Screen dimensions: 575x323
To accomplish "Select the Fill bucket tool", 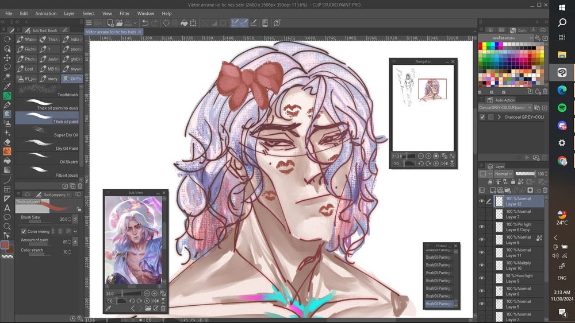I will 7,161.
